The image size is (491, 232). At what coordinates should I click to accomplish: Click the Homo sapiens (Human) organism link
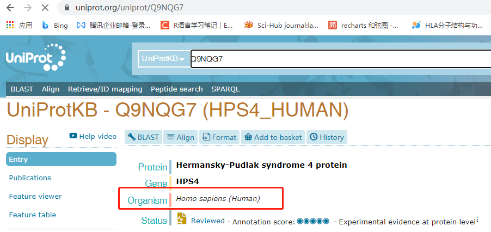218,199
